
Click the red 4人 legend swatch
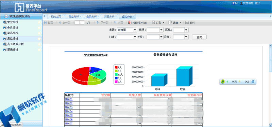pos(116,67)
